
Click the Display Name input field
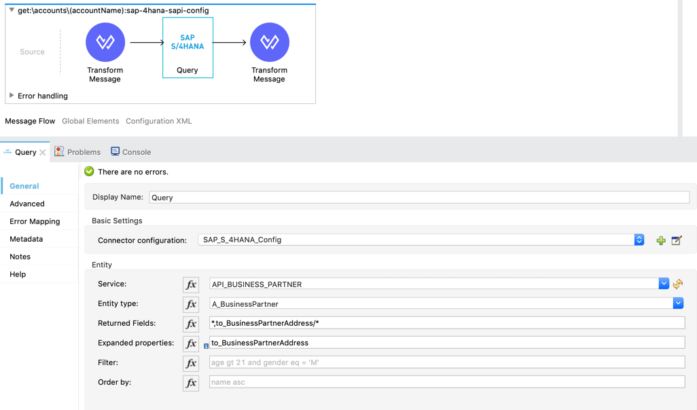point(419,198)
